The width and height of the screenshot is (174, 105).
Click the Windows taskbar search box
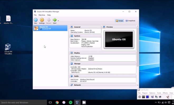(x=23, y=102)
